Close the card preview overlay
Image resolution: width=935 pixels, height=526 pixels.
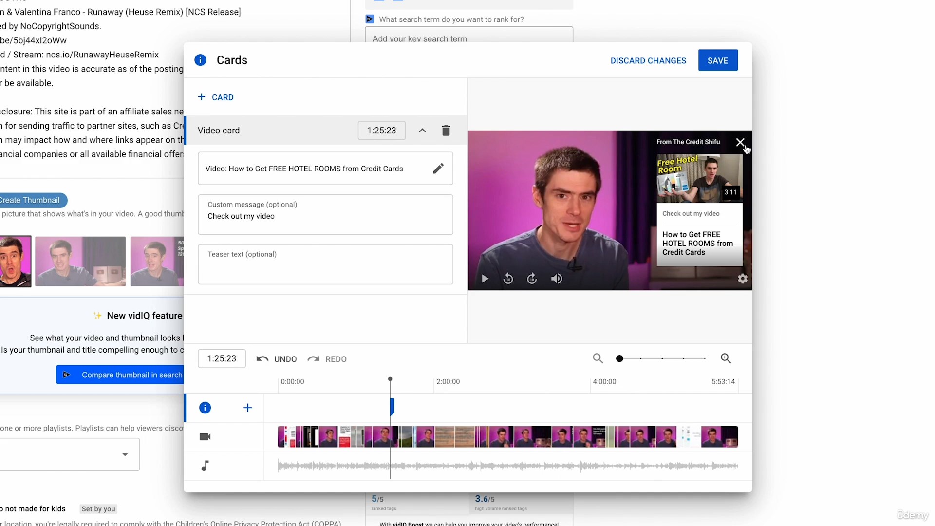pyautogui.click(x=740, y=142)
